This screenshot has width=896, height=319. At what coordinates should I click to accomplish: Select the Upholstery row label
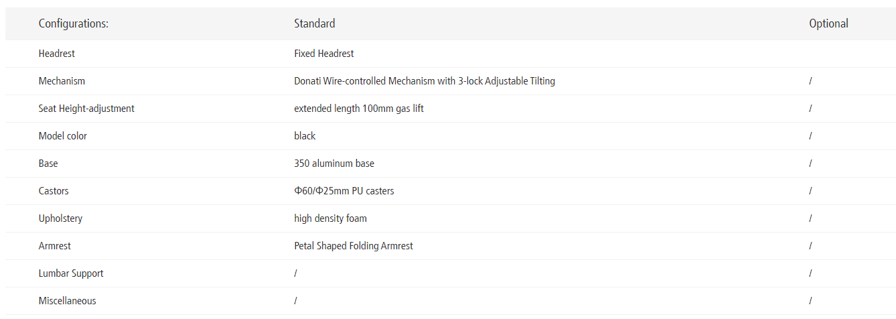(60, 218)
